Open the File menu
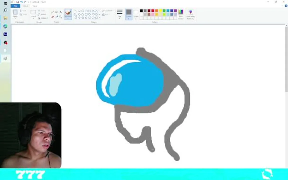The width and height of the screenshot is (288, 180). click(x=15, y=6)
